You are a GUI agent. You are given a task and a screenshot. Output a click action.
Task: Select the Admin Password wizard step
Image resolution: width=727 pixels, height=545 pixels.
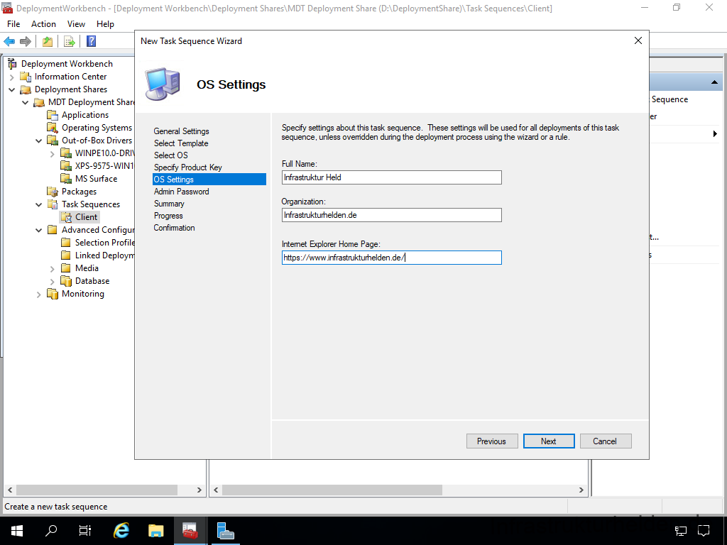point(181,192)
